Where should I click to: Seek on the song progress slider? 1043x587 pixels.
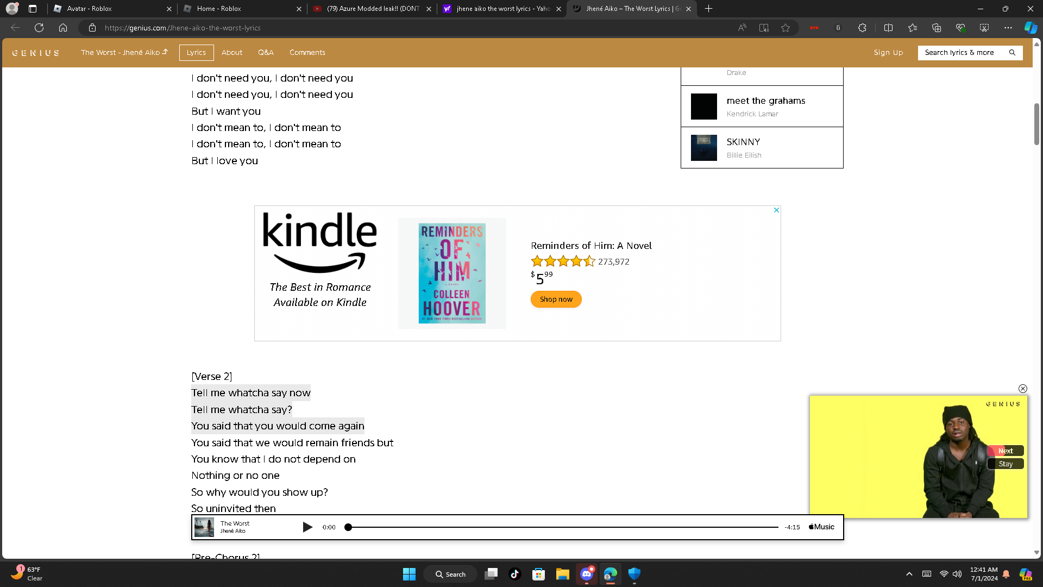(x=563, y=527)
